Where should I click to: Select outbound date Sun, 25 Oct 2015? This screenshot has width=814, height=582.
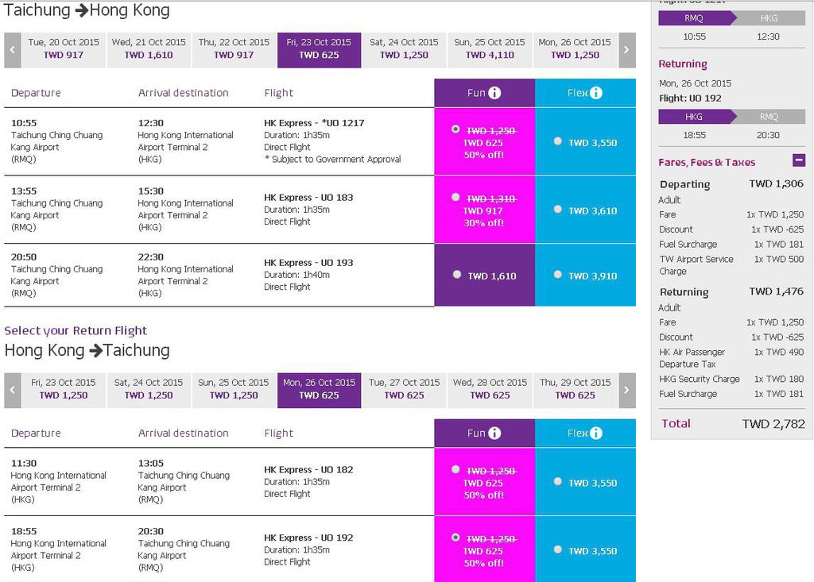click(490, 49)
